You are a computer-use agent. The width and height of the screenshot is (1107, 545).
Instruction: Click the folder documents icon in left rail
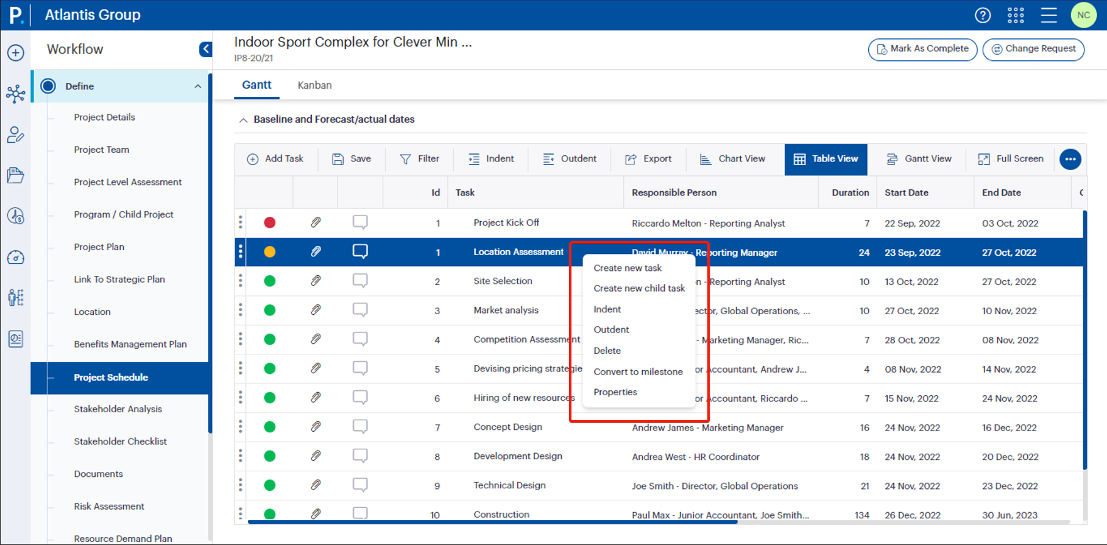[16, 175]
